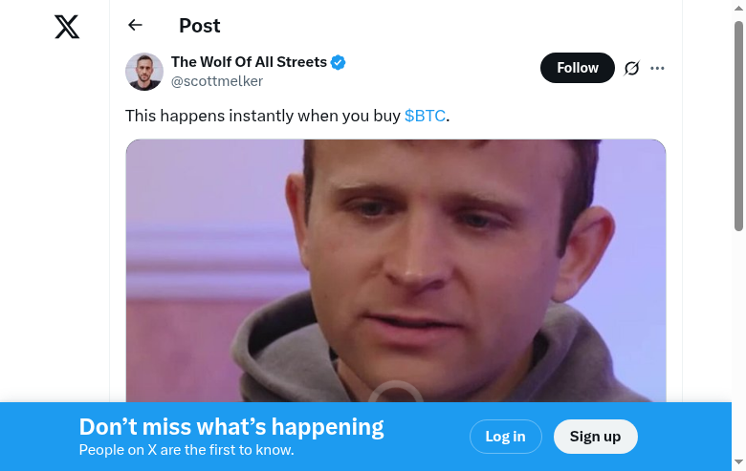
Task: Click the blue verified badge
Action: click(x=339, y=63)
